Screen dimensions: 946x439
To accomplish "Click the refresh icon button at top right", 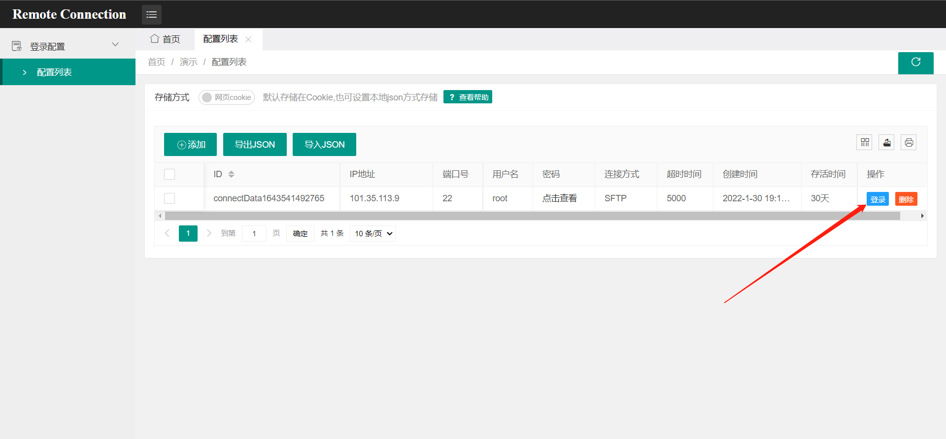I will 916,63.
